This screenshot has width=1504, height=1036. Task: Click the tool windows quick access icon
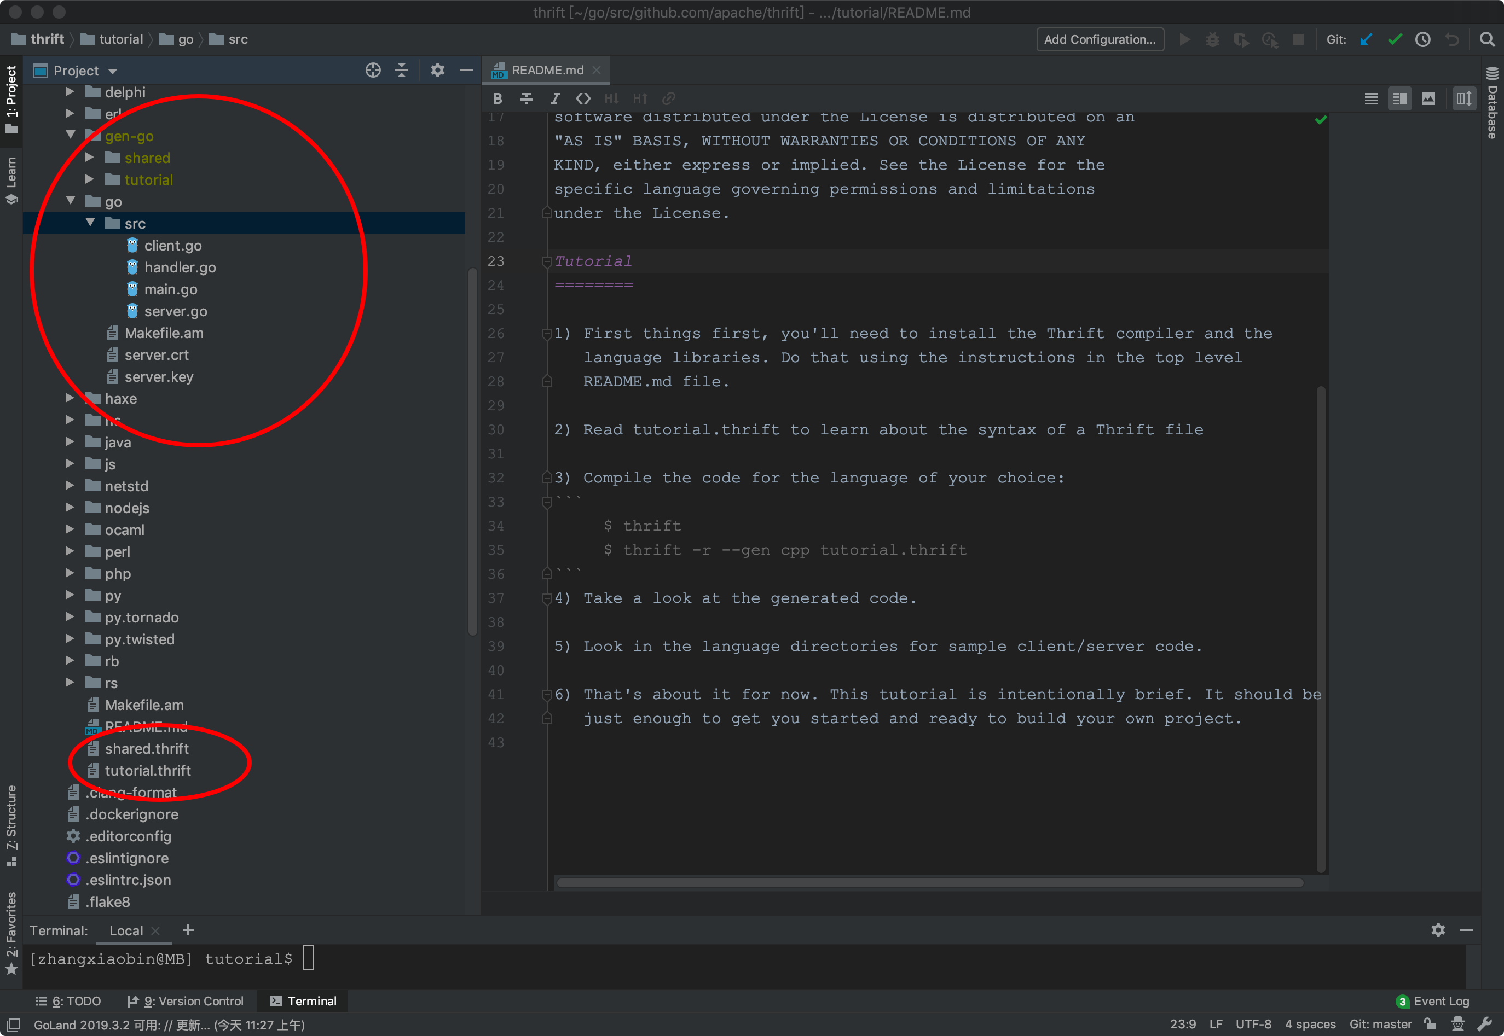click(13, 1025)
